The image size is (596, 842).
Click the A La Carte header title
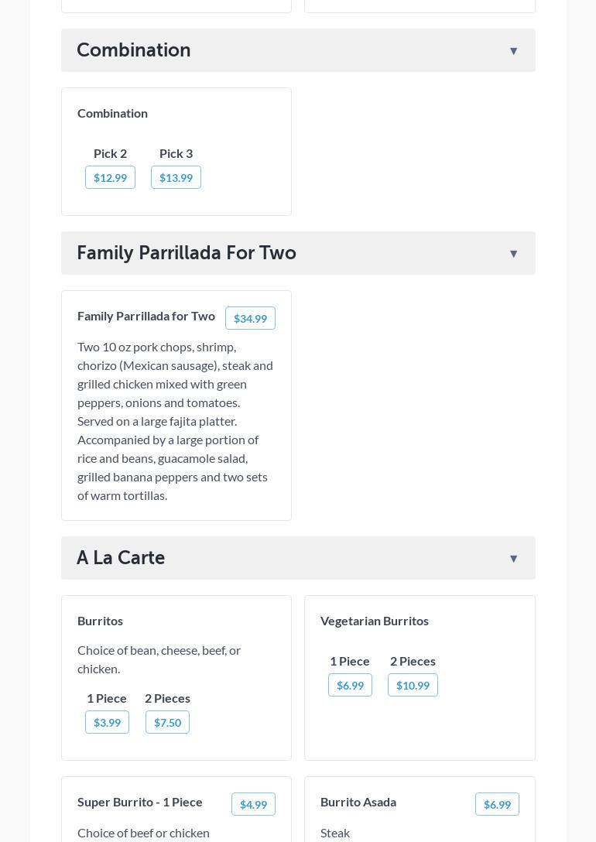tap(121, 558)
